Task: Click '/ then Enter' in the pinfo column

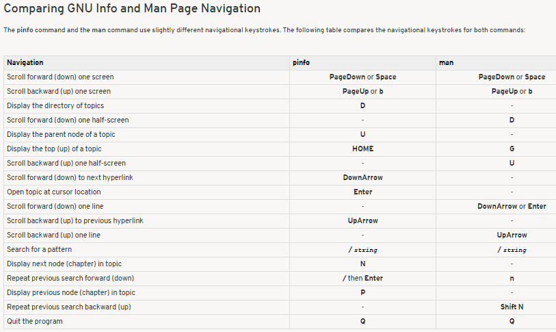Action: 362,278
